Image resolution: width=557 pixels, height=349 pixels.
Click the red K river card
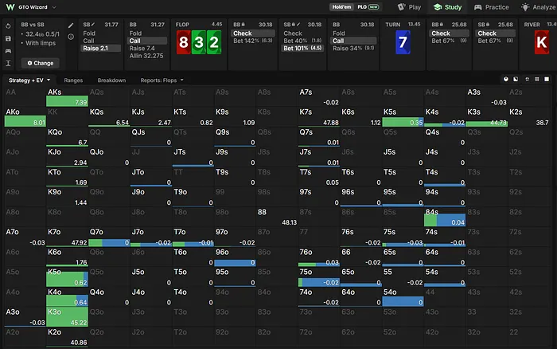(x=542, y=42)
